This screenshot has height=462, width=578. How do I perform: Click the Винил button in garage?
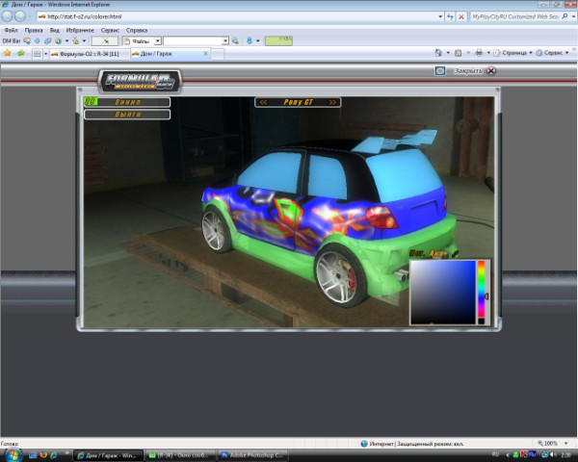point(127,101)
